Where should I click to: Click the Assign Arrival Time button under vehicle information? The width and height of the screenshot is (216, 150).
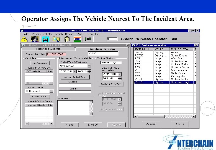75,77
